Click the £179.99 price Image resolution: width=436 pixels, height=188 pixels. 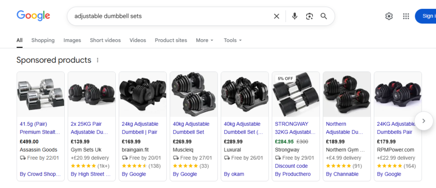[386, 142]
